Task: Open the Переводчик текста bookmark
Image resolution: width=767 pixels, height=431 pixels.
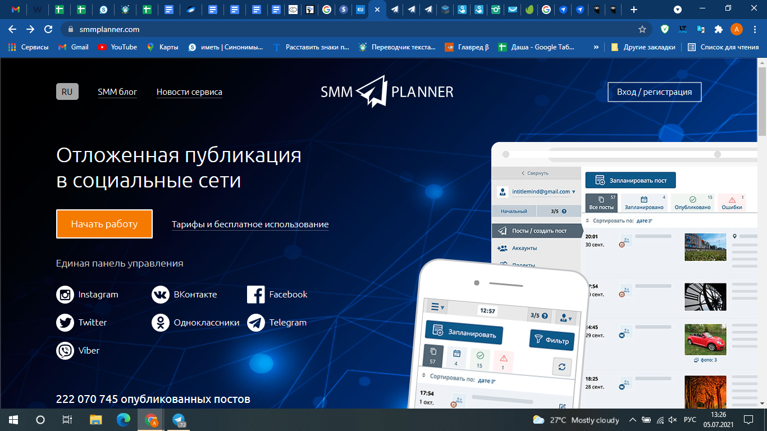Action: (x=397, y=47)
